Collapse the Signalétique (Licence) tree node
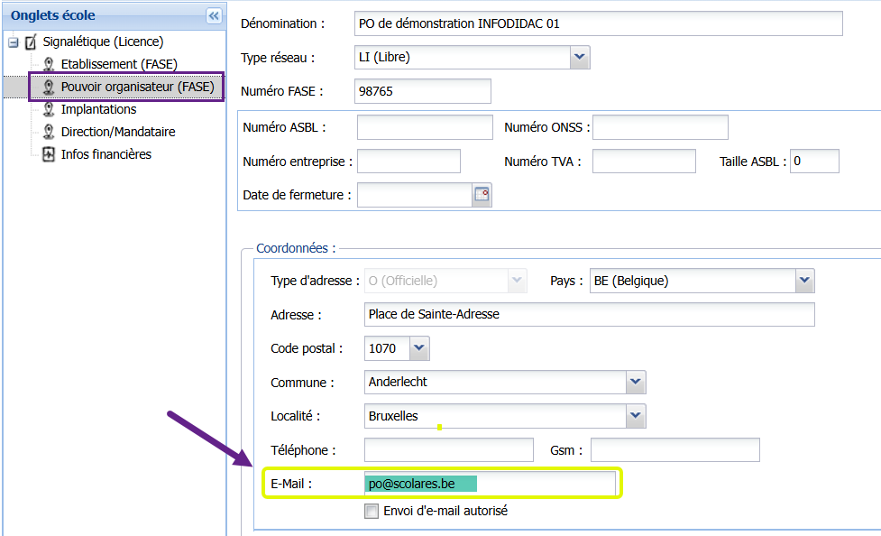Viewport: 881px width, 536px height. (x=14, y=42)
